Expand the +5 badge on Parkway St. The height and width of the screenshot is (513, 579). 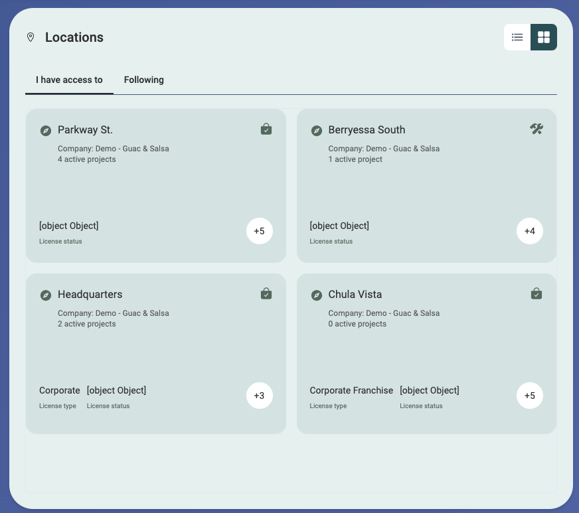tap(259, 231)
